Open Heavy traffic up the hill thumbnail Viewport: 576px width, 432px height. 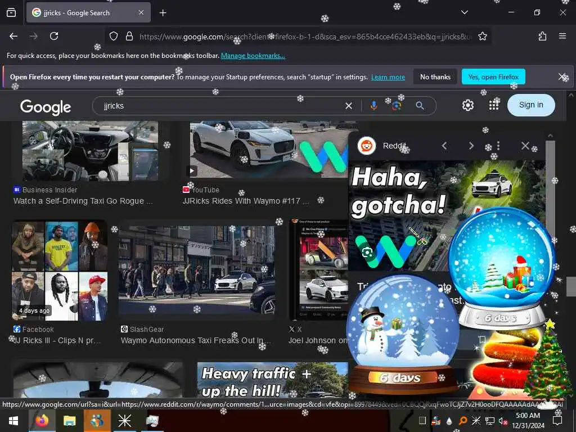273,380
